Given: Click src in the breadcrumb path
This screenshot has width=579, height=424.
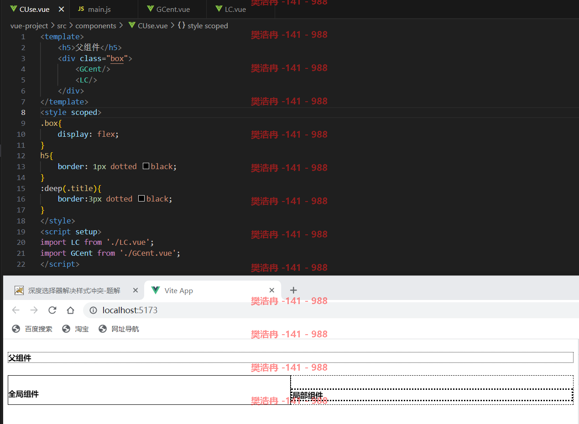Looking at the screenshot, I should [62, 26].
